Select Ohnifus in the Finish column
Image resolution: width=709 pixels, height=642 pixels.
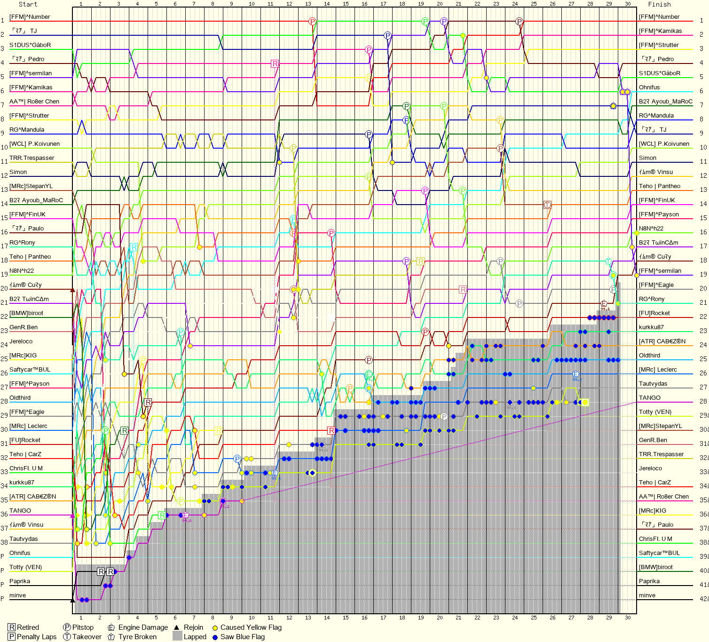649,87
